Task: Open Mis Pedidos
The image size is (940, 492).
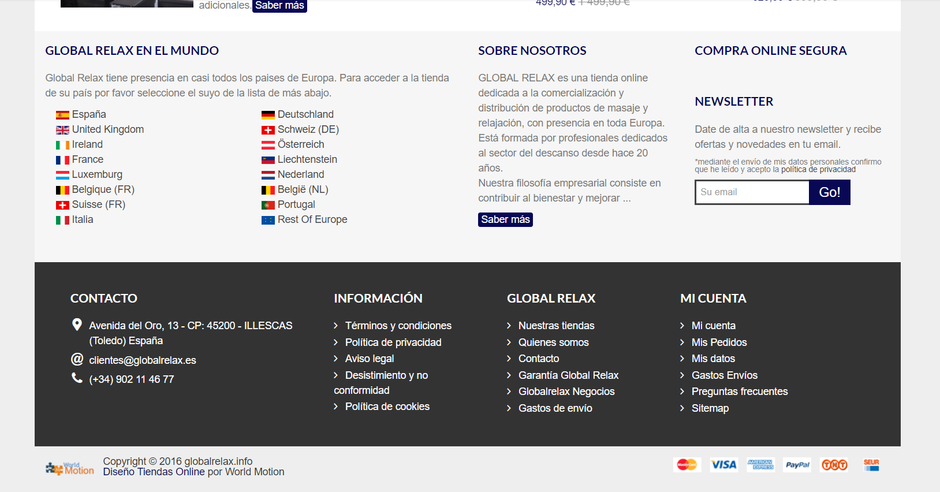Action: click(x=719, y=342)
